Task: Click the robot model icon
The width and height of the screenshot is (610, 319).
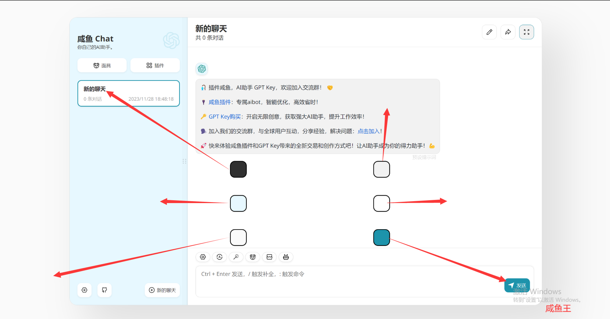Action: (286, 257)
